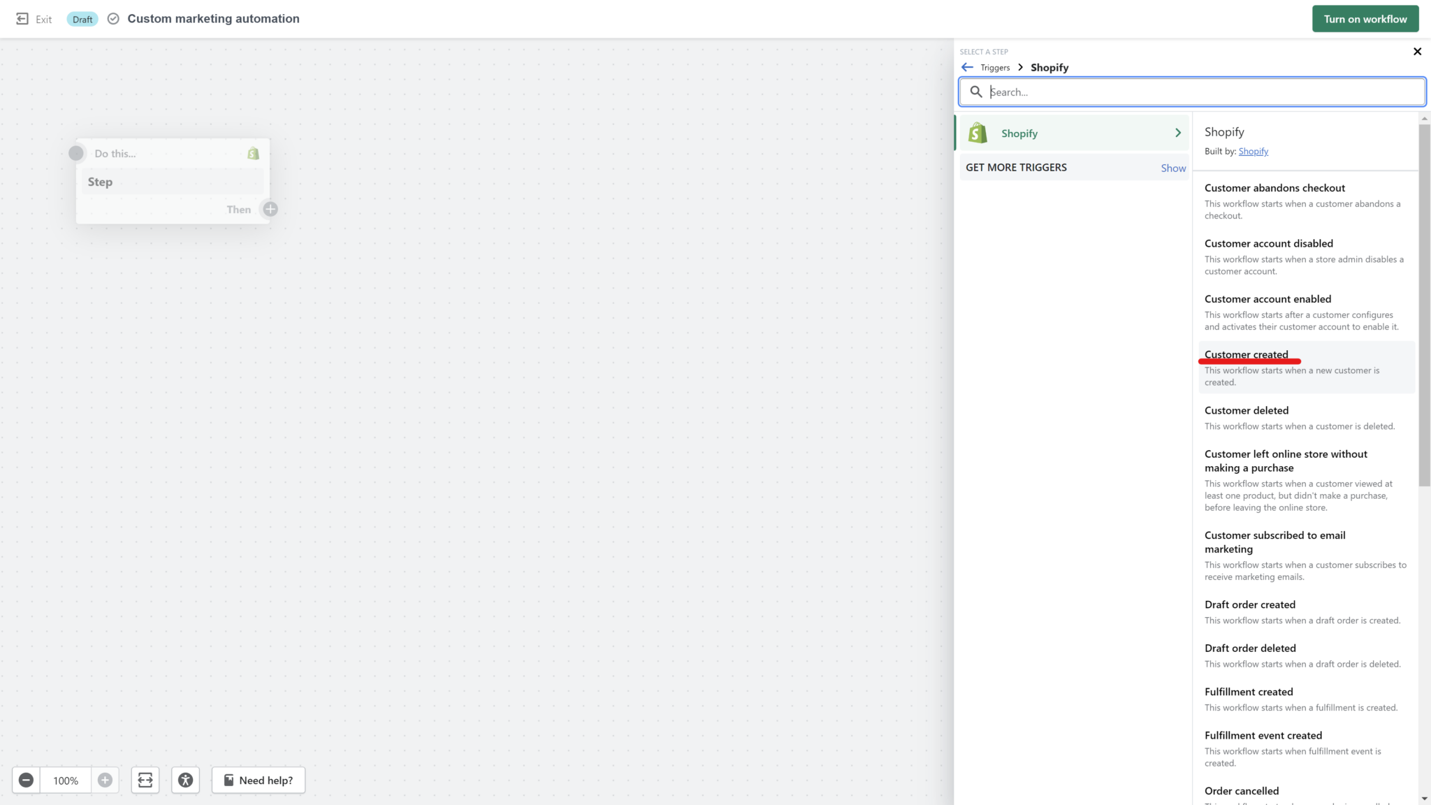
Task: Click the fit-to-screen layout icon
Action: click(145, 779)
